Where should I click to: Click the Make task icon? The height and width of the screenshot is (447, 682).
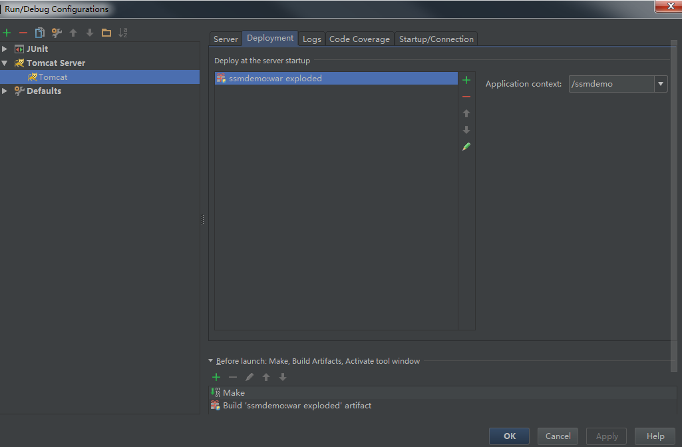coord(216,392)
